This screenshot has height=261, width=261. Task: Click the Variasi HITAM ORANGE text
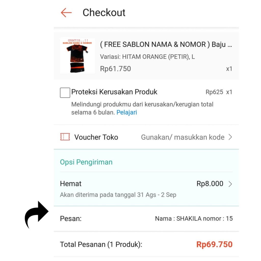(147, 57)
